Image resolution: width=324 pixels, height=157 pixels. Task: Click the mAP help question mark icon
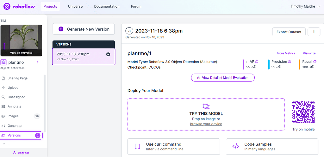[x=257, y=62]
